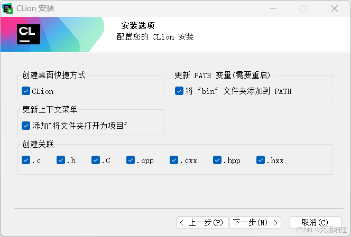The height and width of the screenshot is (237, 351).
Task: Click the 创建桌面快捷方式 group label
Action: point(54,75)
